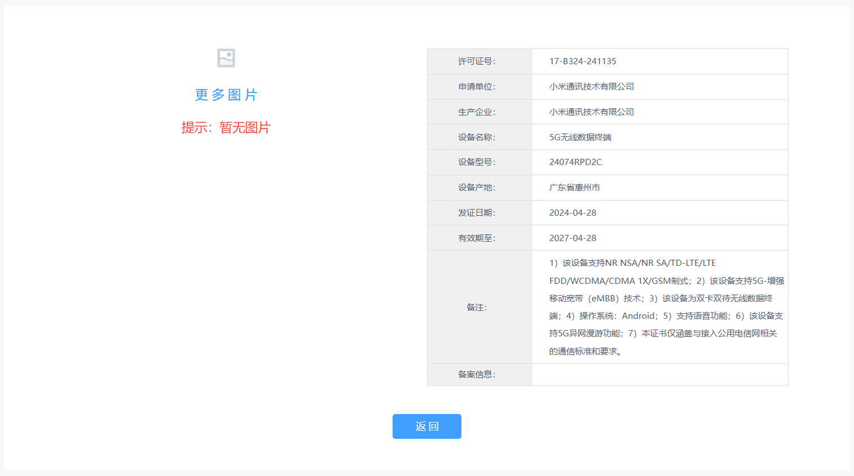Select issue date 2024-04-28

[x=573, y=213]
